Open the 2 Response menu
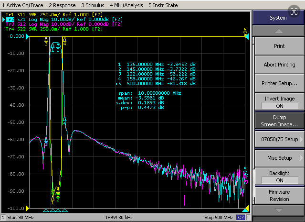This screenshot has width=305, height=222. click(62, 5)
